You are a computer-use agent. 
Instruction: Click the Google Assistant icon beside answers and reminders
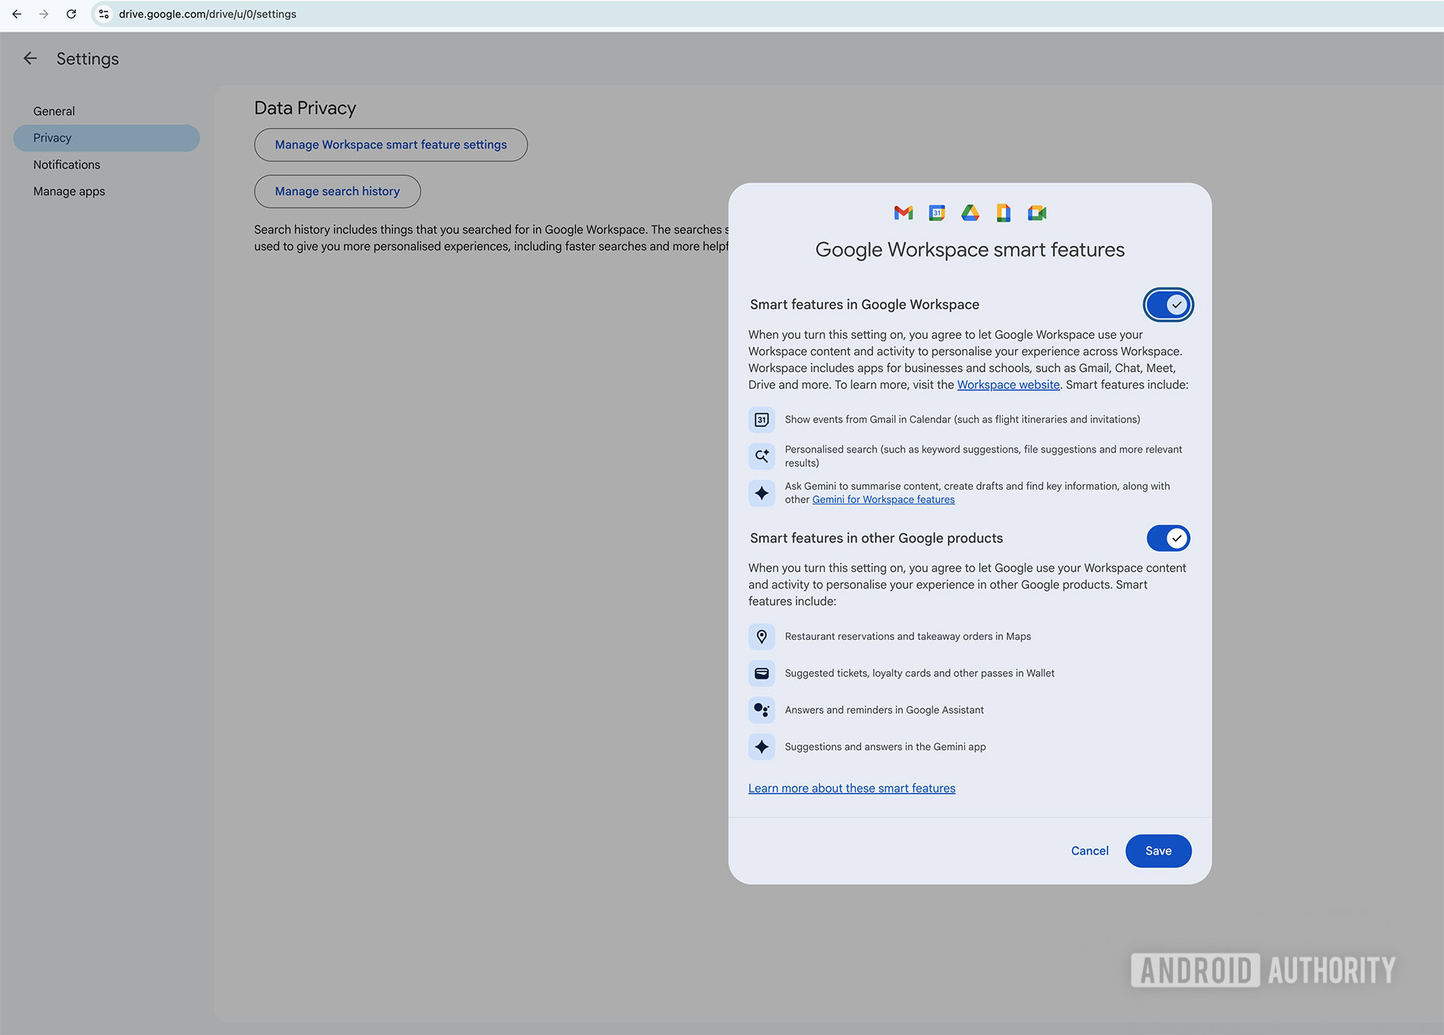pos(762,710)
